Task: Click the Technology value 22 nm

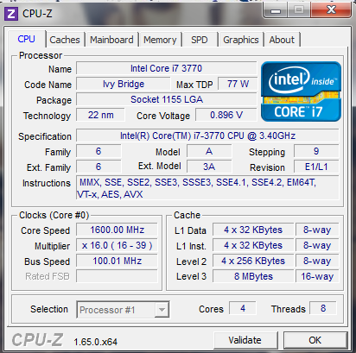Action: pyautogui.click(x=100, y=115)
